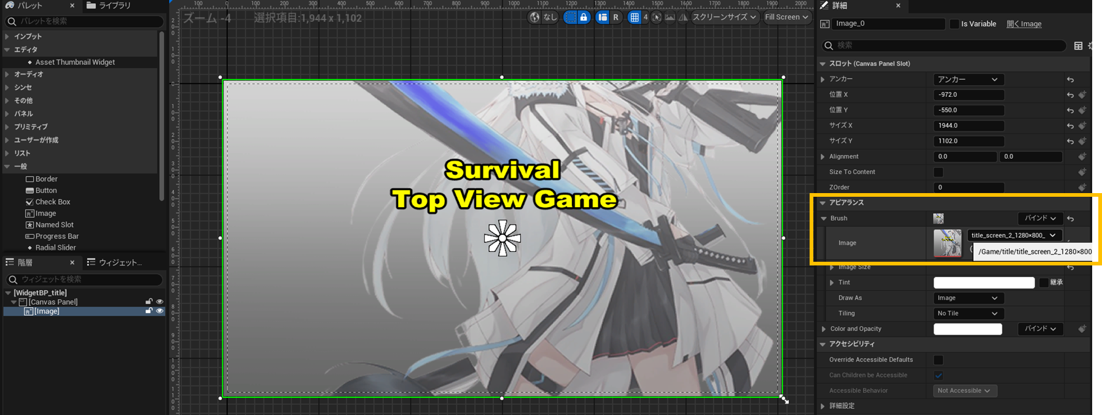
Task: Open the Fill Screen dropdown
Action: click(x=786, y=17)
